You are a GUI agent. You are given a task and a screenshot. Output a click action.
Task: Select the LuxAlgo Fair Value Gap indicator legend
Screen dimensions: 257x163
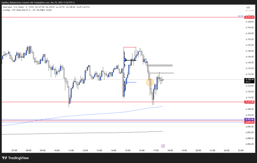[x=28, y=10]
